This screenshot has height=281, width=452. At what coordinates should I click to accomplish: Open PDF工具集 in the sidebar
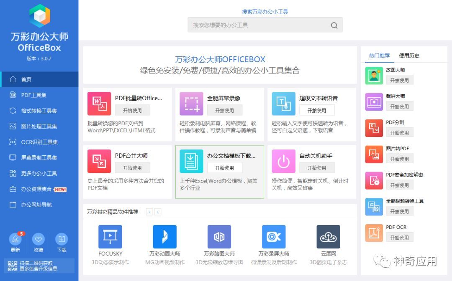[34, 95]
